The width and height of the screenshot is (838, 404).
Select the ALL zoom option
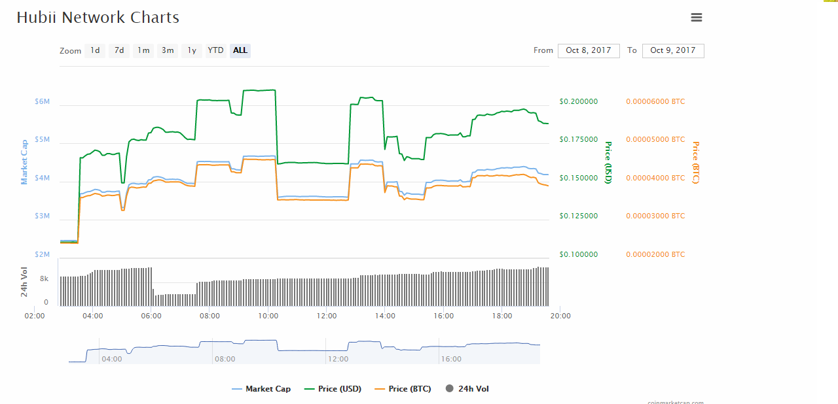tap(240, 50)
